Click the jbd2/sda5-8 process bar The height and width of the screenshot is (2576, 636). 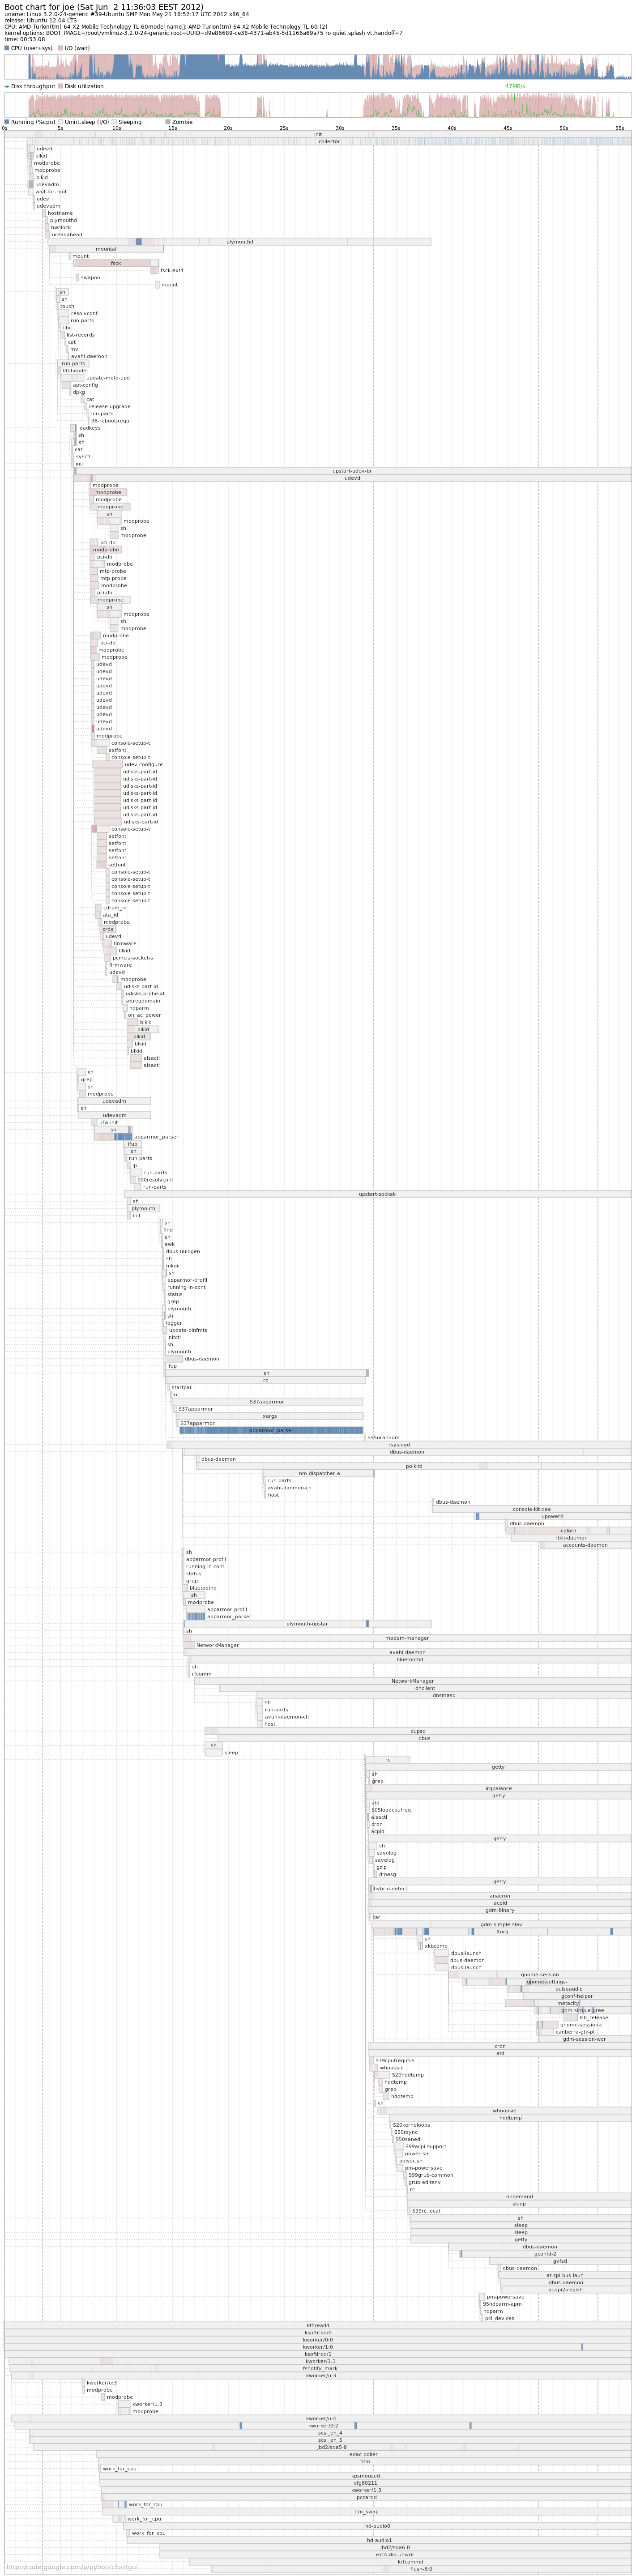click(332, 2447)
